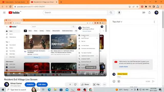
Task: Open the taskbar clock and date
Action: pyautogui.click(x=153, y=90)
